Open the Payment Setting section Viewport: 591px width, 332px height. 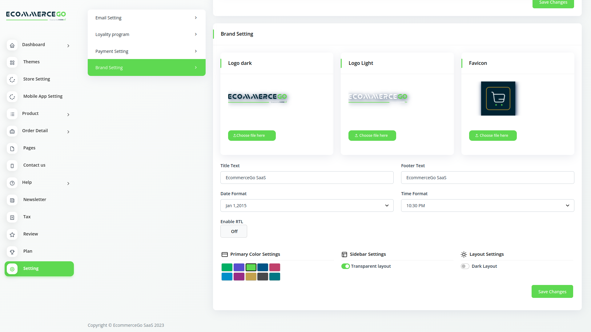[146, 51]
